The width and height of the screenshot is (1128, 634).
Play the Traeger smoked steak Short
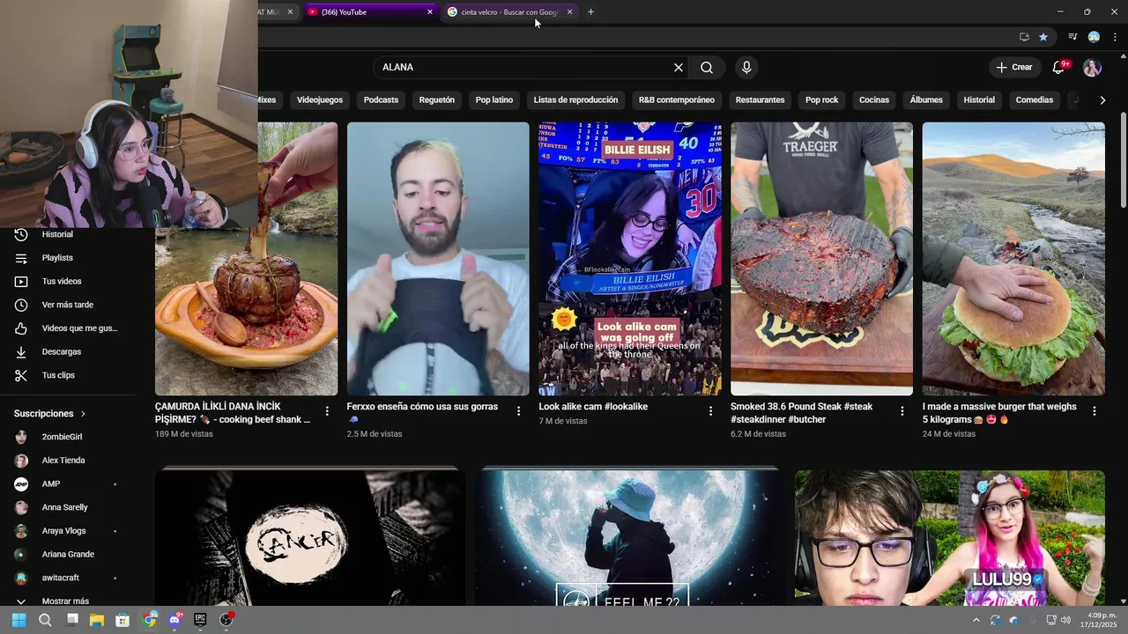[821, 259]
